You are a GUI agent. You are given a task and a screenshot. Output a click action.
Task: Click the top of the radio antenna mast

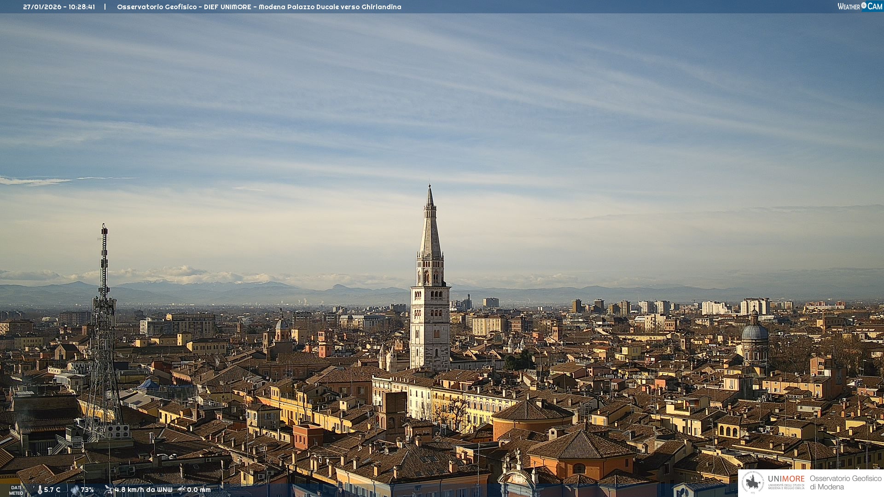click(105, 227)
